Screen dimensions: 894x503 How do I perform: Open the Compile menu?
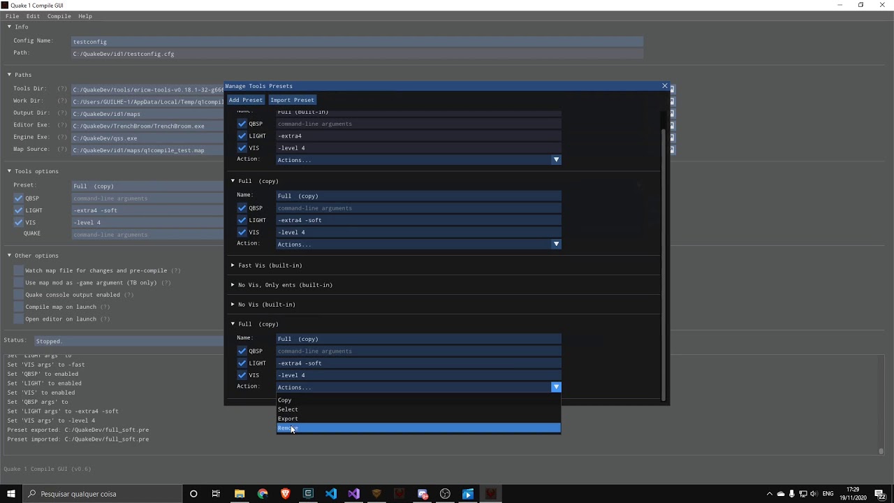[x=59, y=16]
